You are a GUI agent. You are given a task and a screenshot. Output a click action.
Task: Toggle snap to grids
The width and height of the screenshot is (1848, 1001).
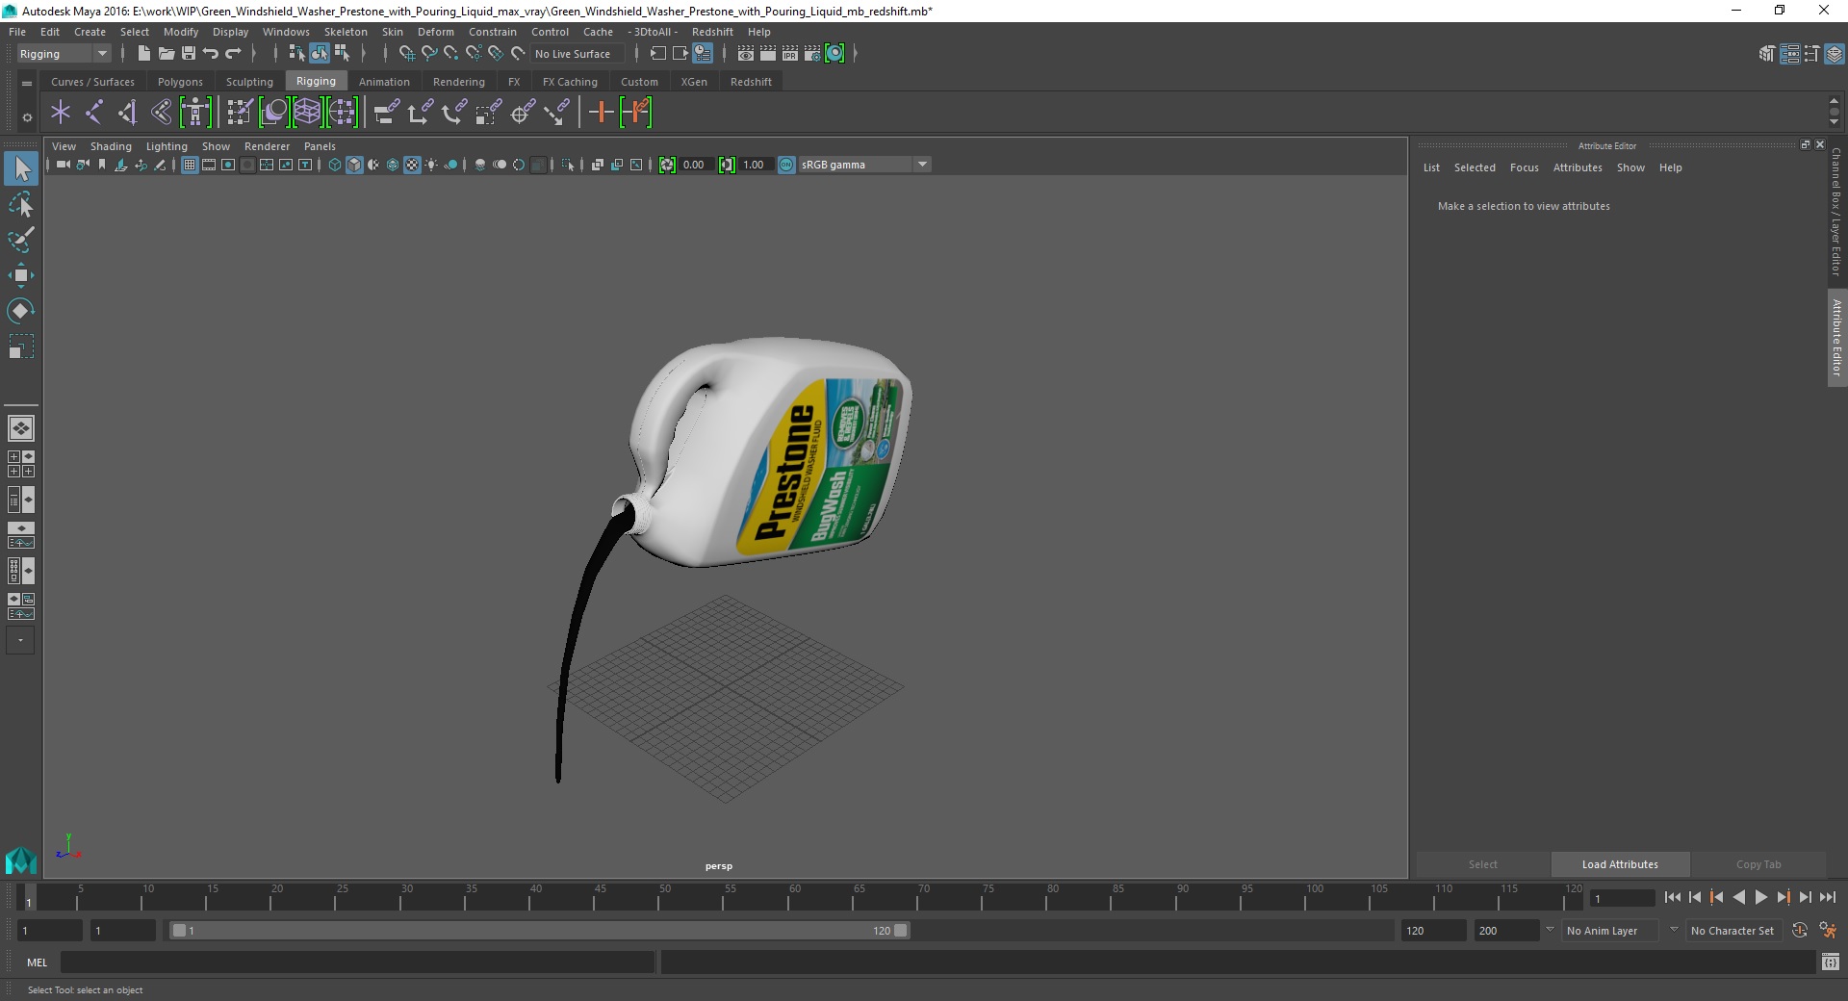[407, 54]
